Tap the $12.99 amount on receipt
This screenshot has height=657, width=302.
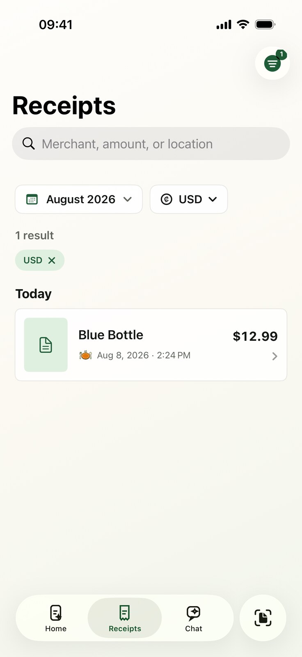click(x=255, y=336)
